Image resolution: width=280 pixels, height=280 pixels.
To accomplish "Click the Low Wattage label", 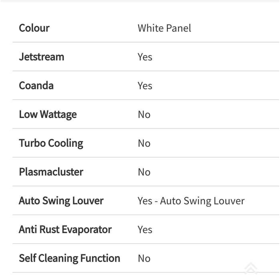I will coord(48,114).
